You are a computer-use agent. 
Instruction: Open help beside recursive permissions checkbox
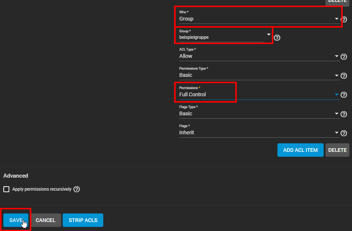(x=77, y=189)
